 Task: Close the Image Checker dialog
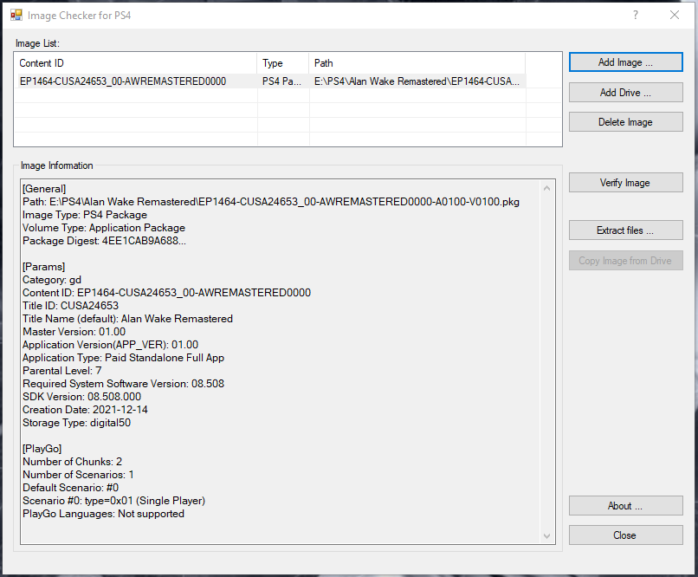625,535
